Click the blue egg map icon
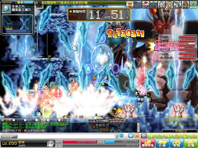198x148 pixels. point(6,9)
